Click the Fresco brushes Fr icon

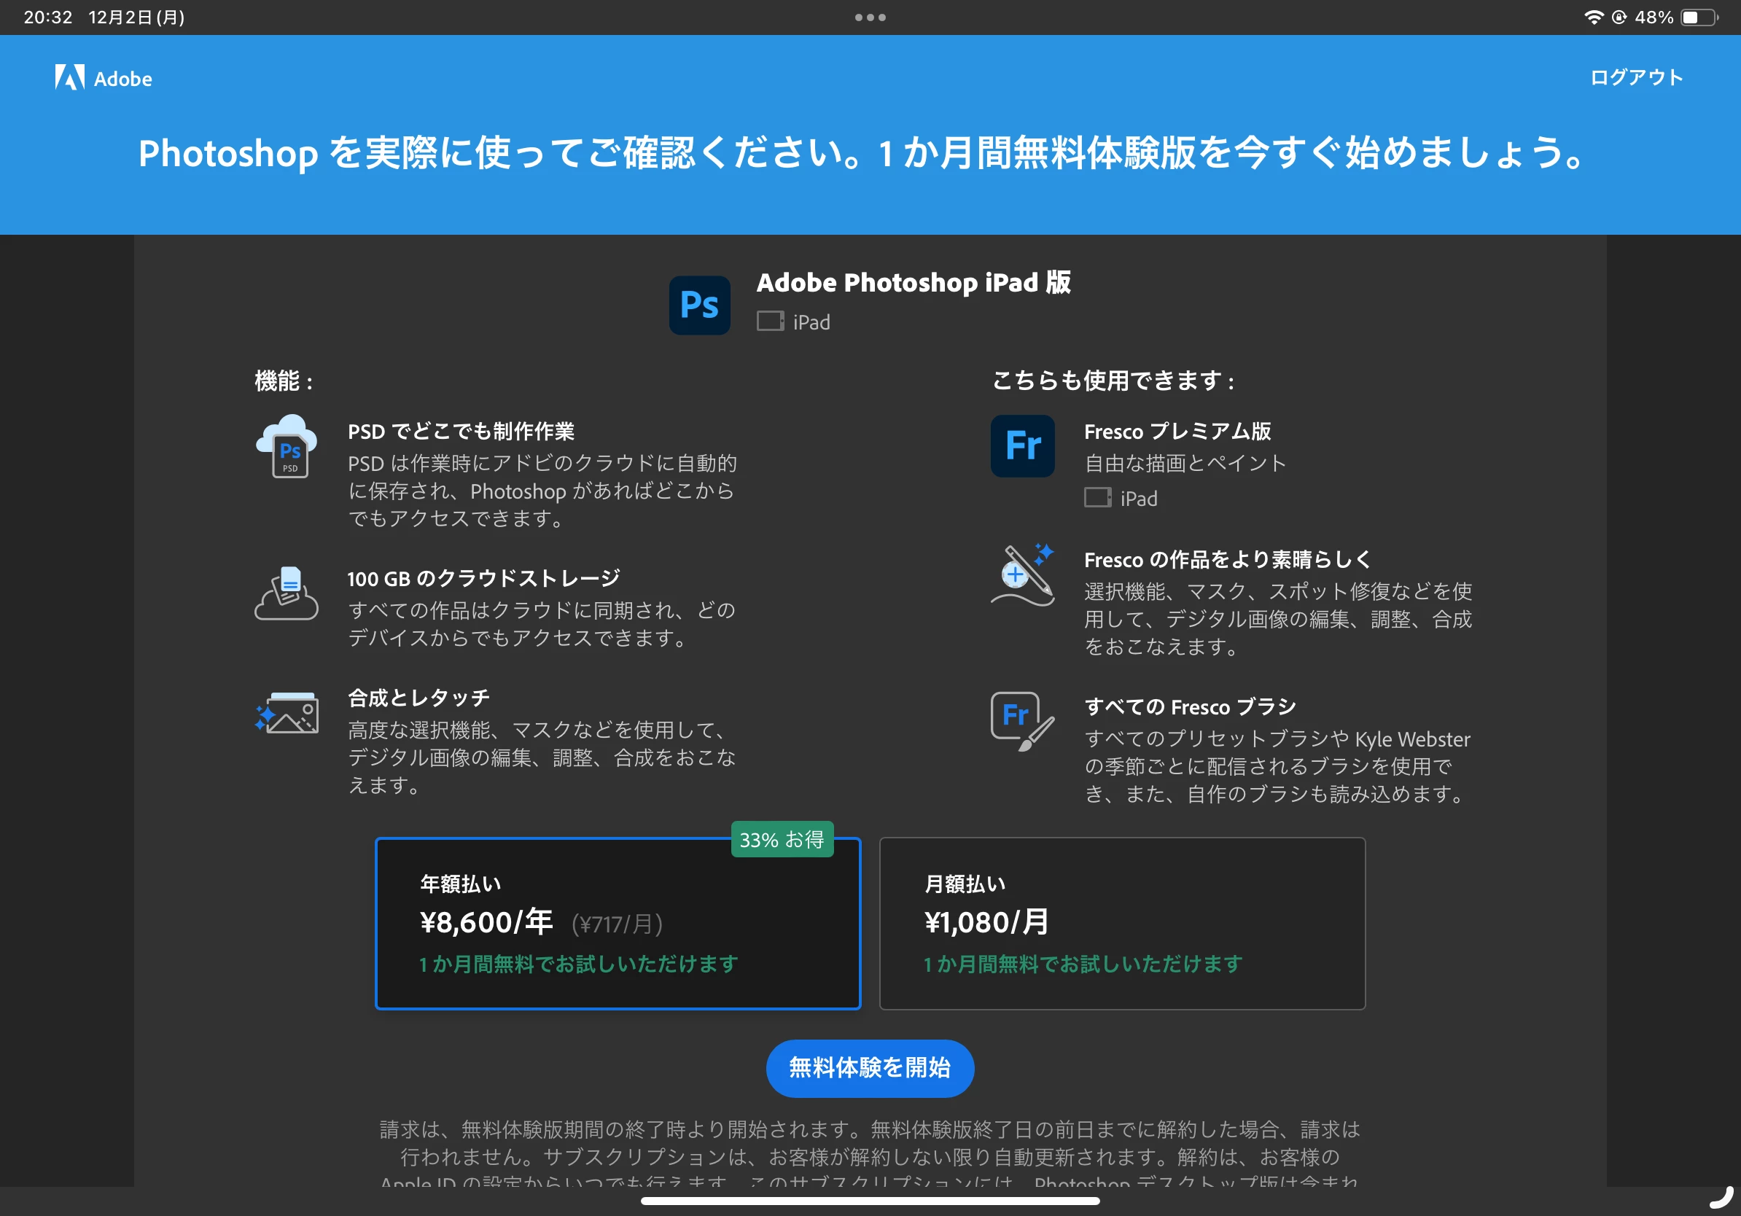(1021, 720)
